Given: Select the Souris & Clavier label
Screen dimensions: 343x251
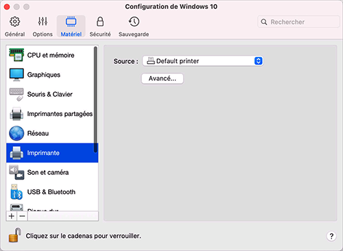Looking at the screenshot, I should tap(50, 94).
